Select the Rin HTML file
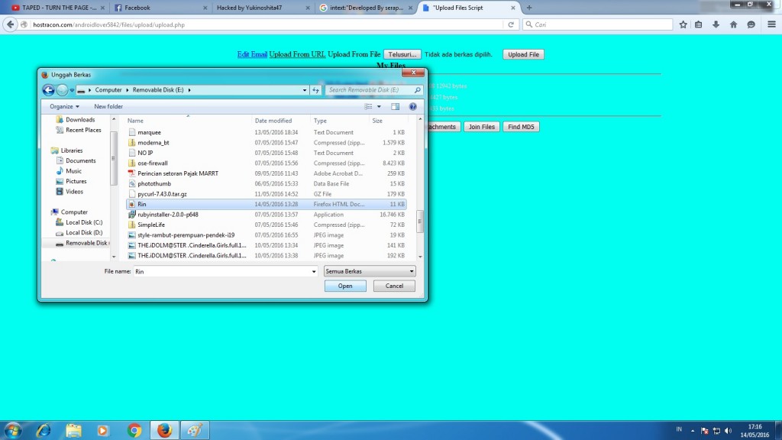Image resolution: width=782 pixels, height=440 pixels. tap(267, 204)
